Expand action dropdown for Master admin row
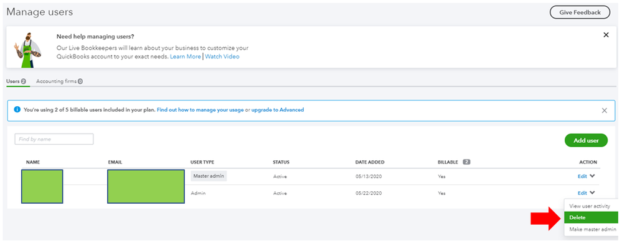The height and width of the screenshot is (244, 622). 592,176
